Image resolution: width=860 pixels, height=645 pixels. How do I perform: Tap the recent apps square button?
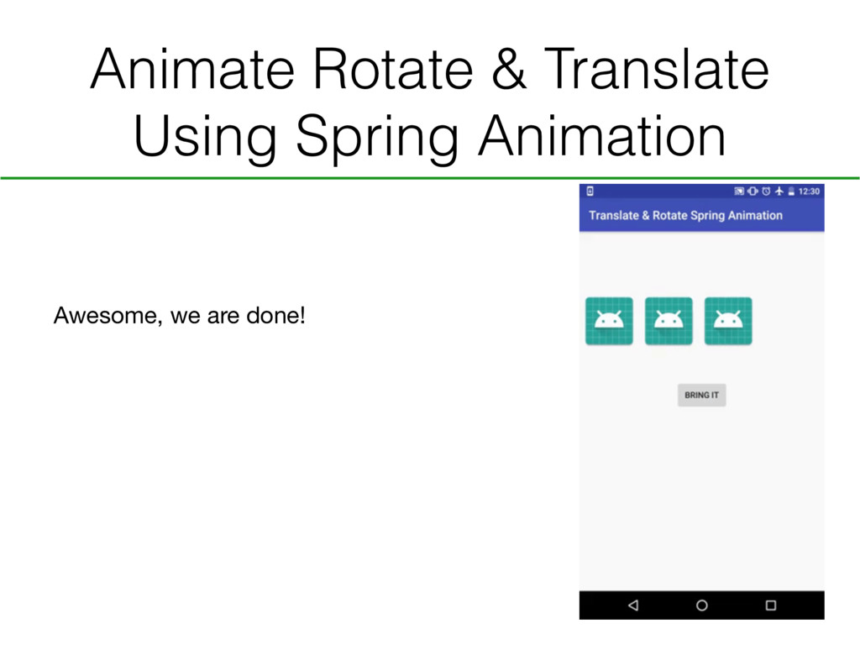click(771, 606)
